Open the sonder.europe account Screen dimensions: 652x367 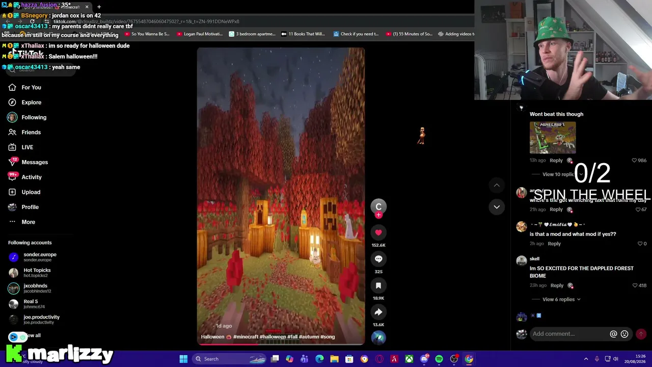click(x=33, y=257)
